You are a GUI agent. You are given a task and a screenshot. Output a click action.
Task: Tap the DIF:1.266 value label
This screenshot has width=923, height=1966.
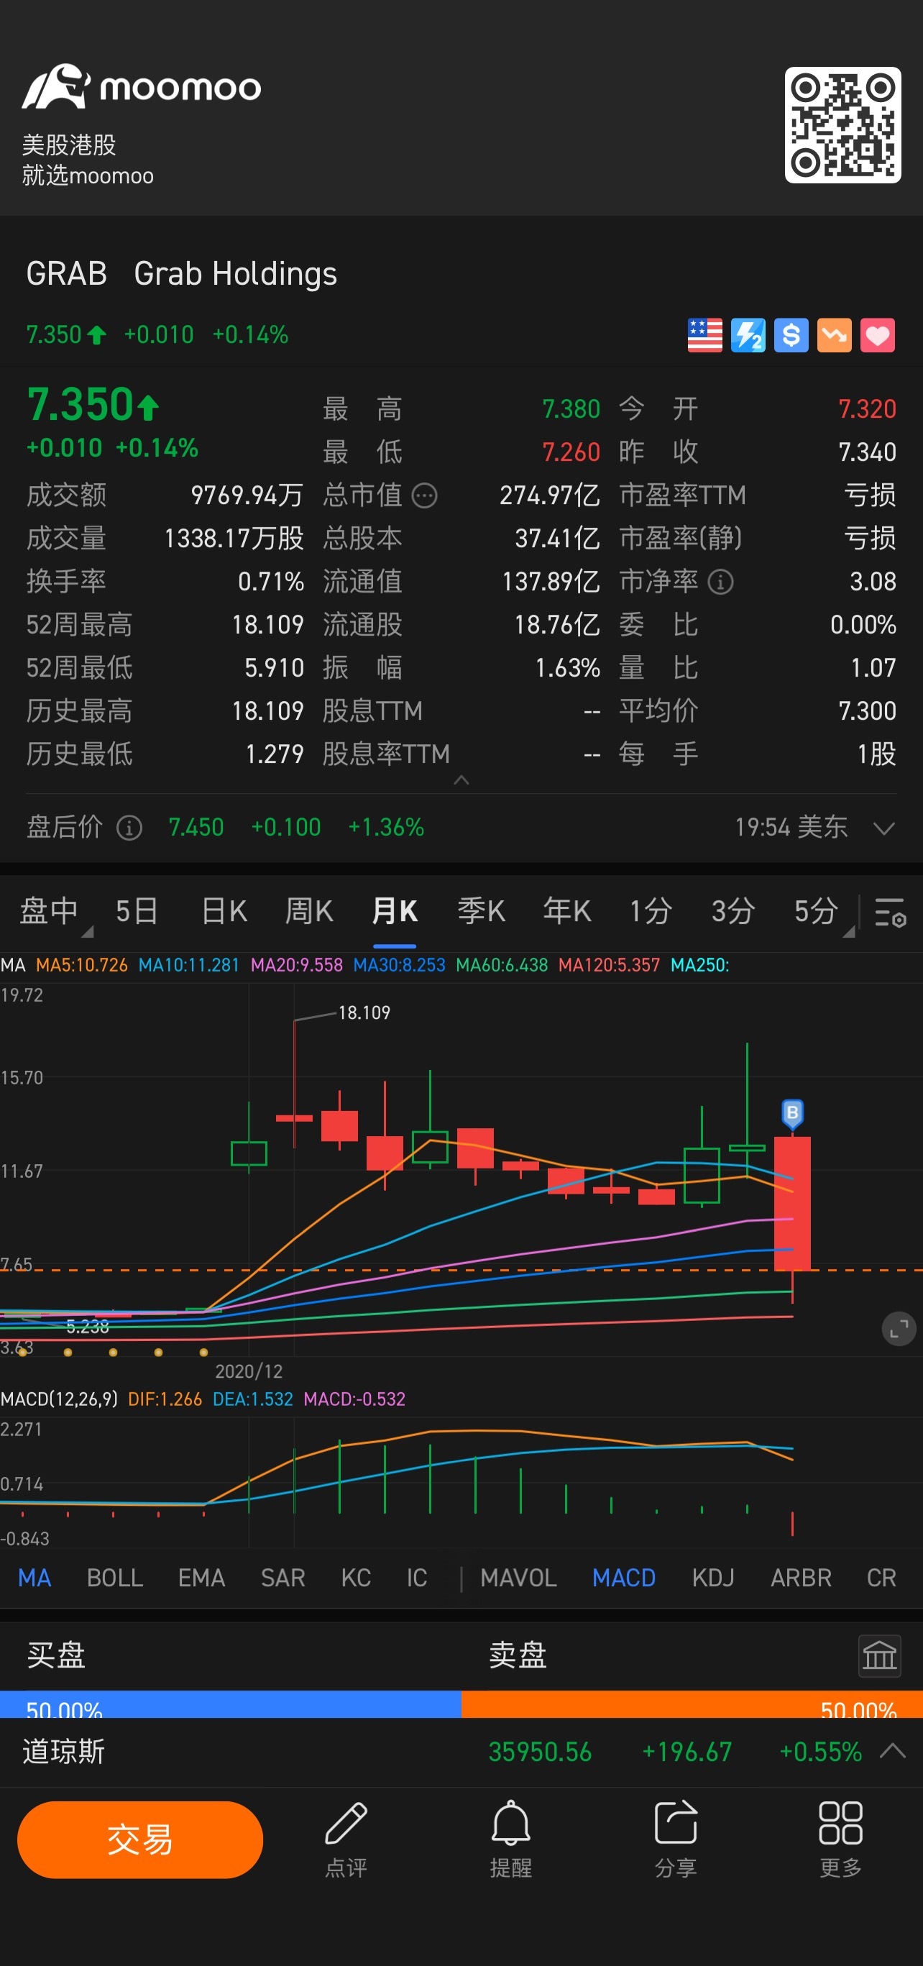click(165, 1399)
